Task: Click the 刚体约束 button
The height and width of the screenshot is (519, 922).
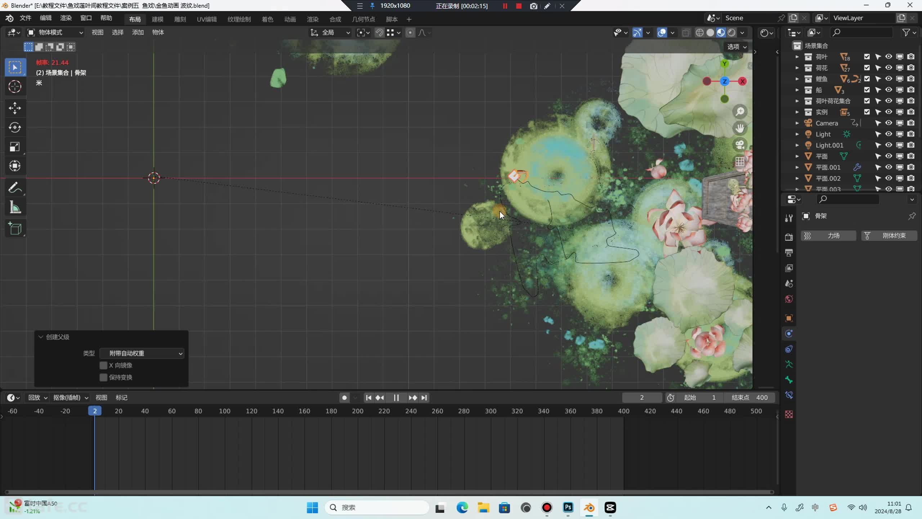Action: click(889, 236)
